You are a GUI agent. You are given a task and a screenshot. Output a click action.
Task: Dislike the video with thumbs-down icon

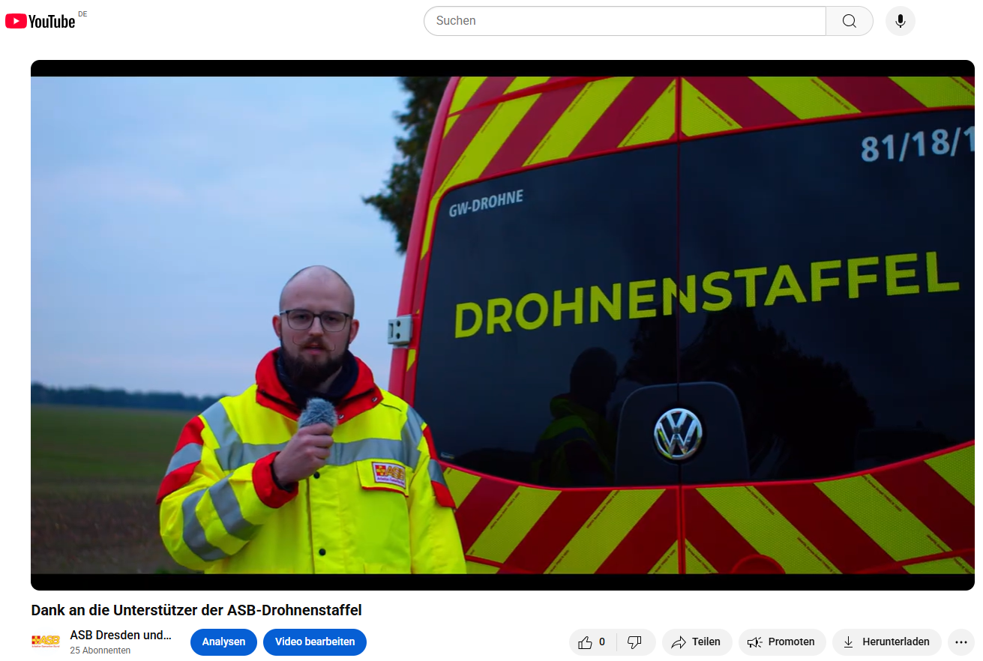coord(634,642)
